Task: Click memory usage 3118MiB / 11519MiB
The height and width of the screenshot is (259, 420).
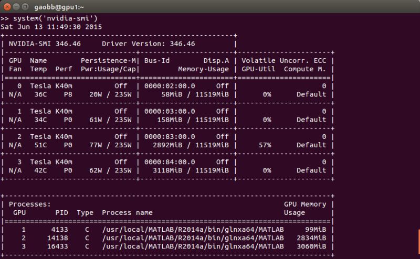Action: point(191,170)
